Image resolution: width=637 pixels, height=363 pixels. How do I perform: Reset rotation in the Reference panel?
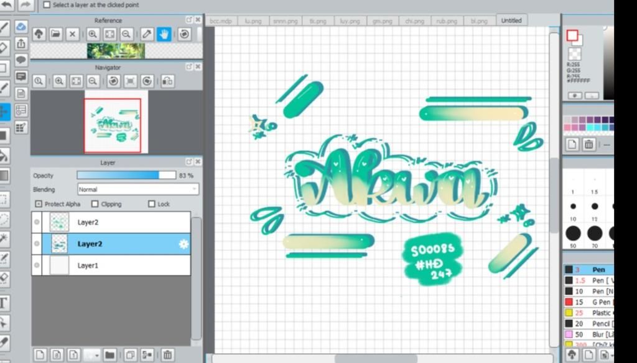pos(184,34)
